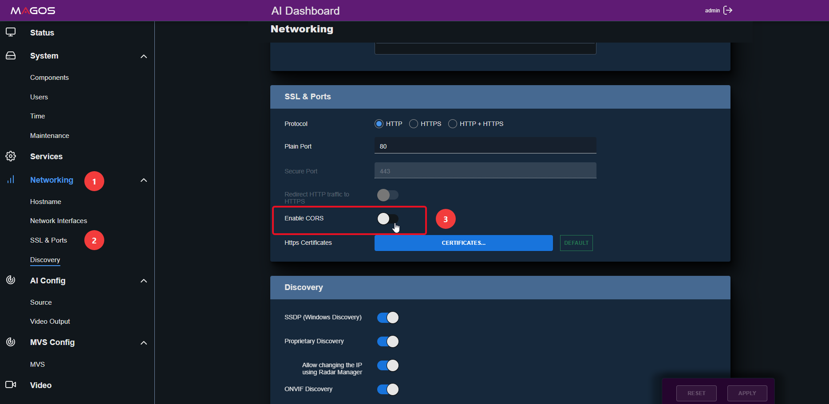Click the AI Config radar icon
Viewport: 829px width, 404px height.
tap(11, 280)
